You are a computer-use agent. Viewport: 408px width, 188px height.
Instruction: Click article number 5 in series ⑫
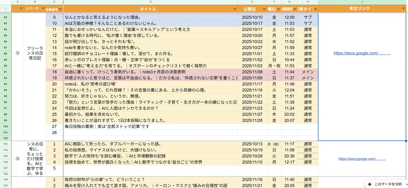(54, 168)
